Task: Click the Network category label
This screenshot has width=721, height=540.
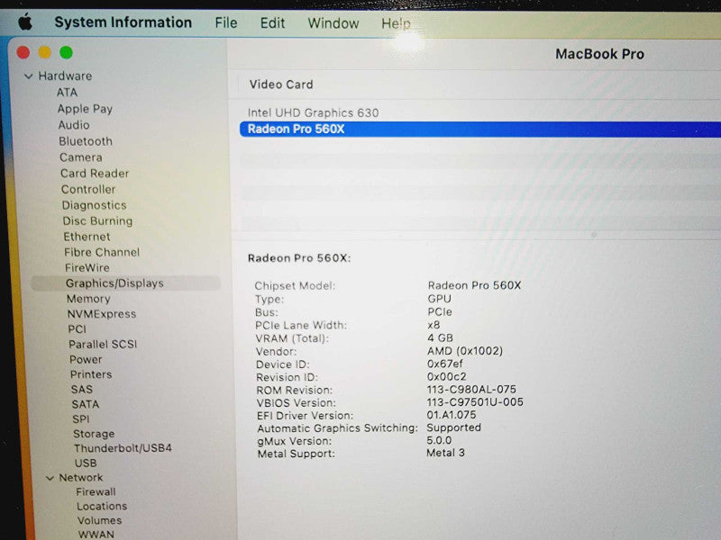Action: tap(81, 478)
